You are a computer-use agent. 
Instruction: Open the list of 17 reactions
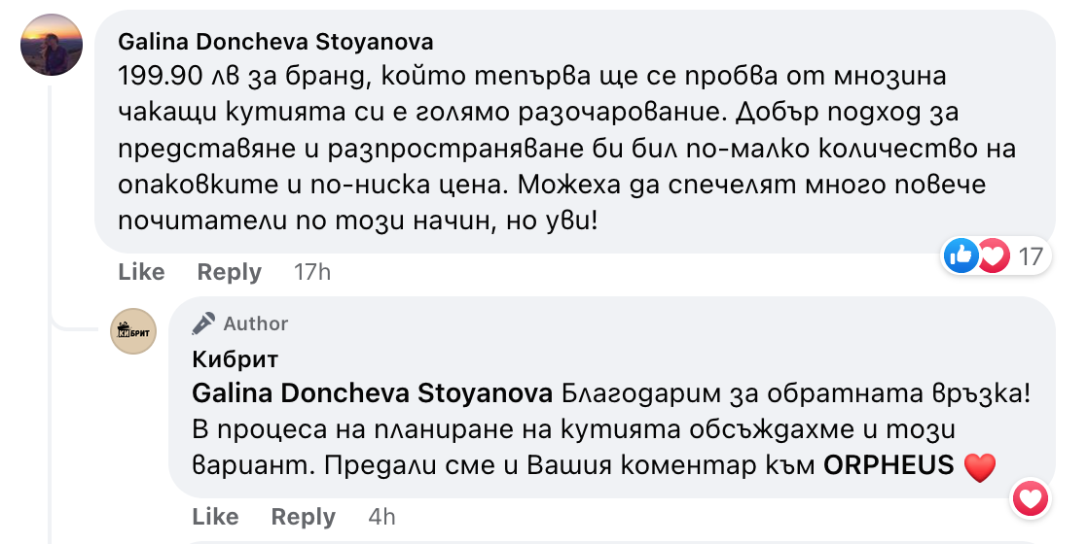click(x=1030, y=256)
